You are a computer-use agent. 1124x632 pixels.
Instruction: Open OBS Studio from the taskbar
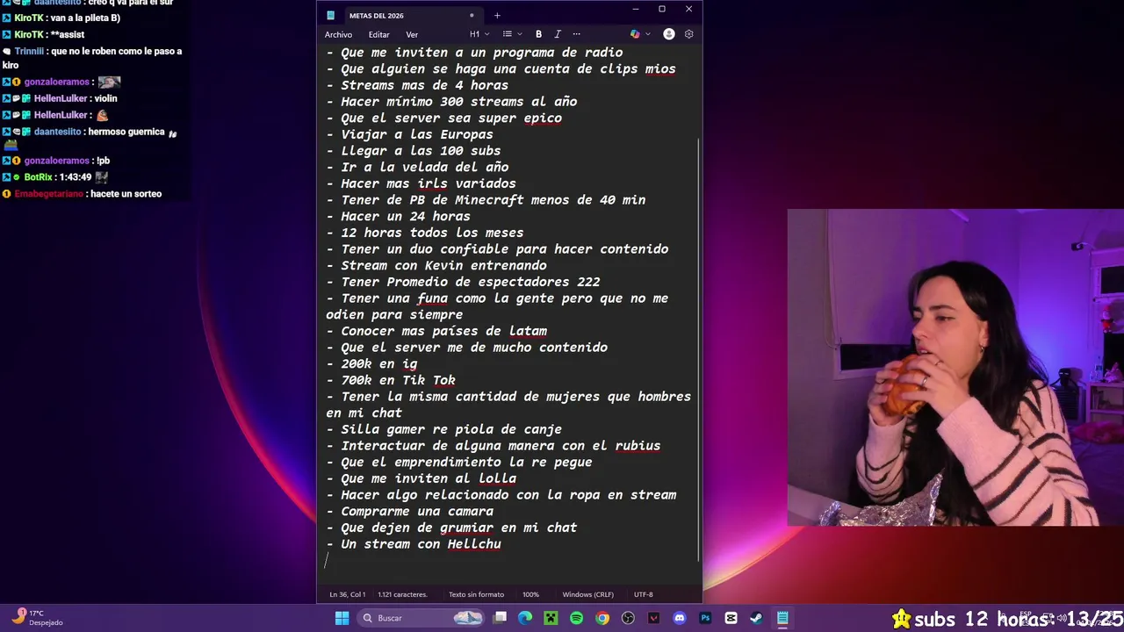(628, 618)
